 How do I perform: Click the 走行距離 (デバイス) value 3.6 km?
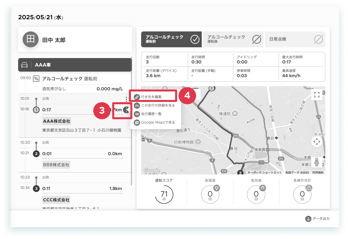coord(153,76)
